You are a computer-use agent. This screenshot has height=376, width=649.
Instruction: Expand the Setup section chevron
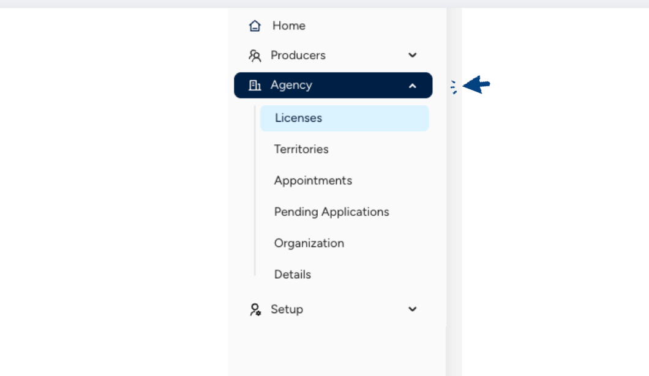[413, 309]
